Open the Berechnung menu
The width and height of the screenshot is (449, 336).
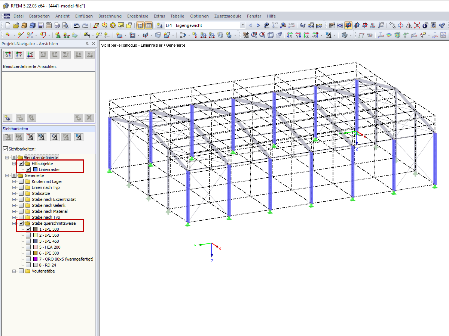pyautogui.click(x=110, y=16)
